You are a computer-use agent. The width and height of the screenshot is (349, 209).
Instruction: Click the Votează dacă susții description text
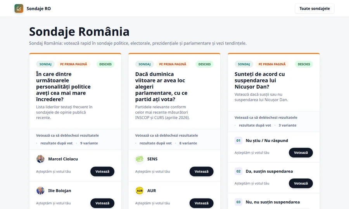point(261,97)
